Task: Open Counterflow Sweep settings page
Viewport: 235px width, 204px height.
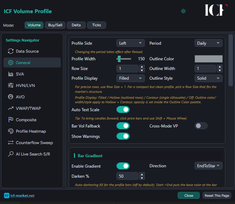Action: coord(32,143)
